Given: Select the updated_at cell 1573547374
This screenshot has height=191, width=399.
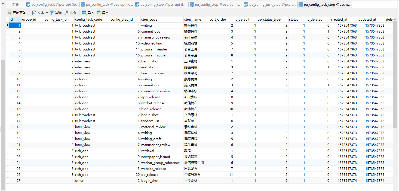Looking at the screenshot, I should pos(371,181).
